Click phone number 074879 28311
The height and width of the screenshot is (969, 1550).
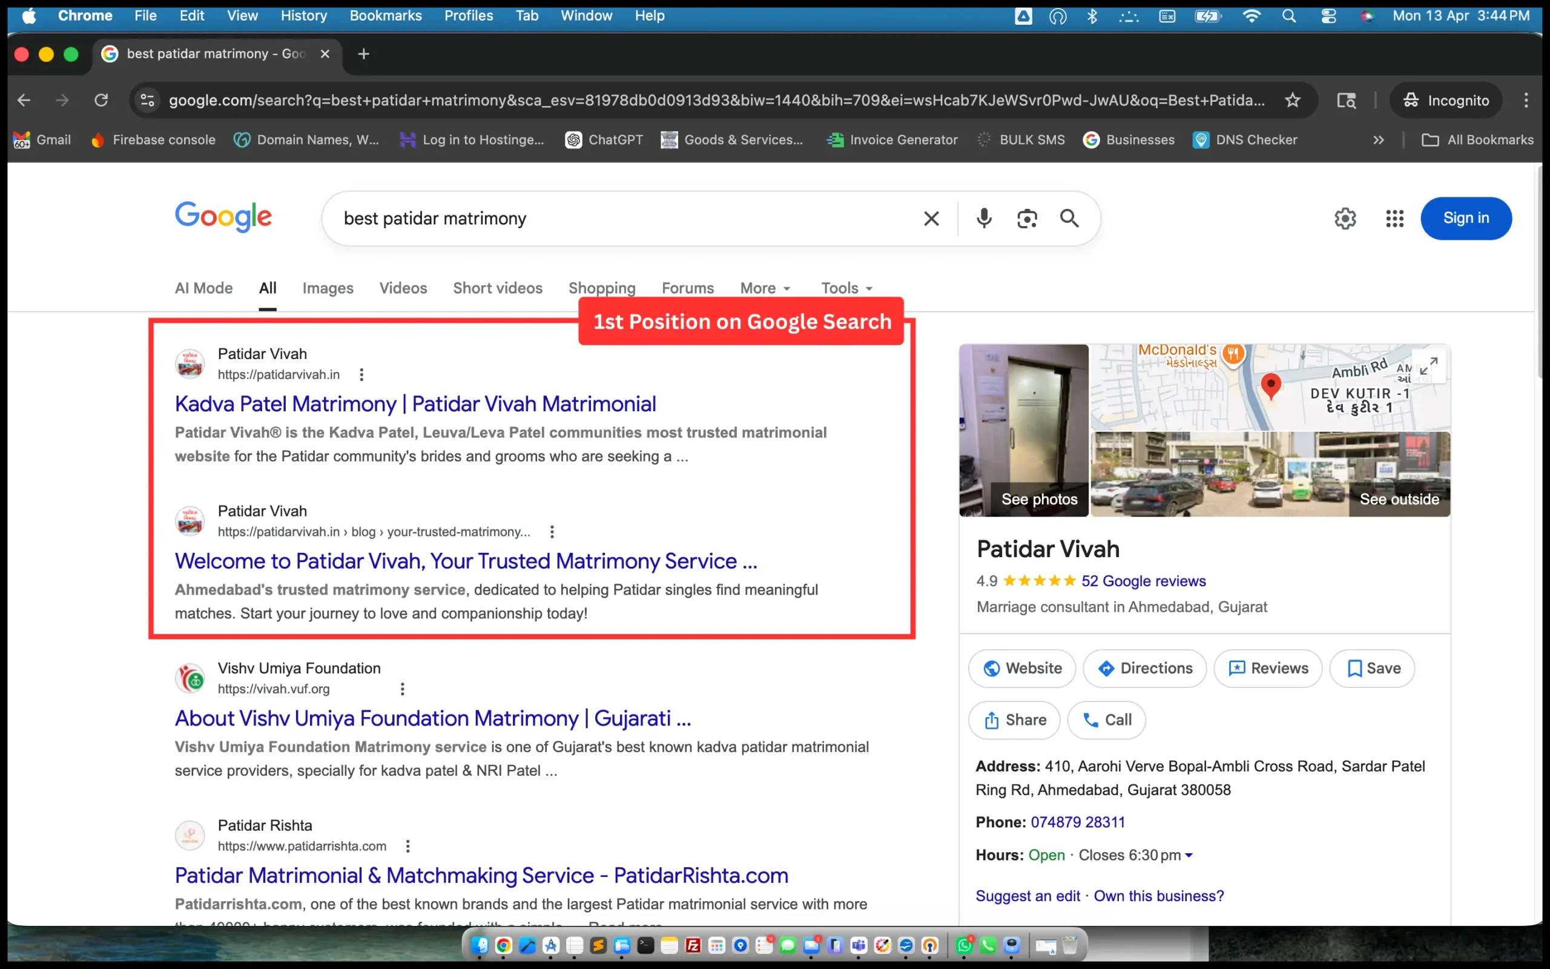pos(1078,822)
